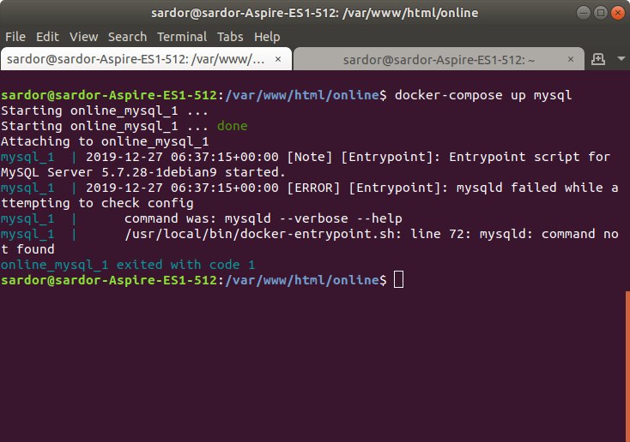
Task: Select the /var/www/ terminal tab
Action: (x=146, y=59)
